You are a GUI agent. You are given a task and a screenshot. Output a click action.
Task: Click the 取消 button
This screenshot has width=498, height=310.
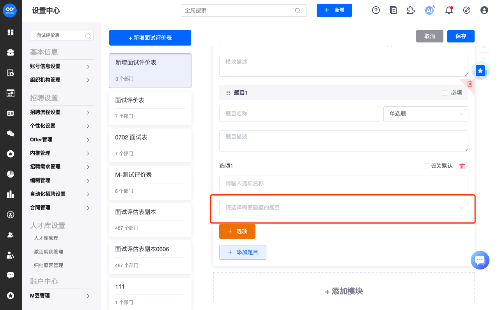coord(430,36)
